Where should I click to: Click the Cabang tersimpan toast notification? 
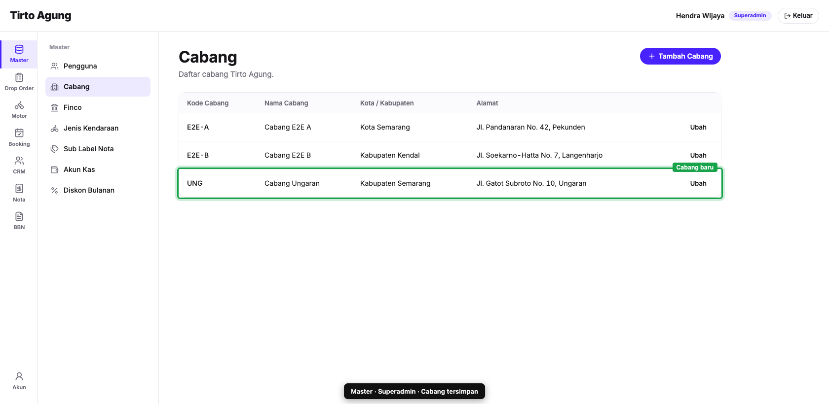[414, 391]
